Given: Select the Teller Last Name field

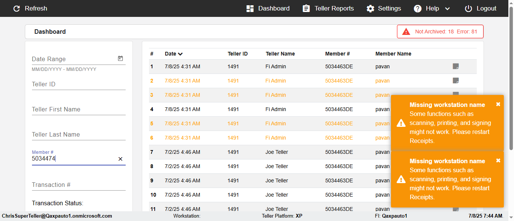Looking at the screenshot, I should pyautogui.click(x=78, y=135).
